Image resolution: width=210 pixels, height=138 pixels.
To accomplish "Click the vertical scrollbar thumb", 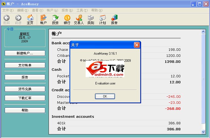I will click(x=203, y=79).
